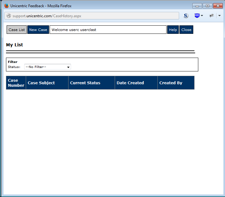Screen dimensions: 225x197
Task: Click the Firefox logo in title bar
Action: coord(7,6)
